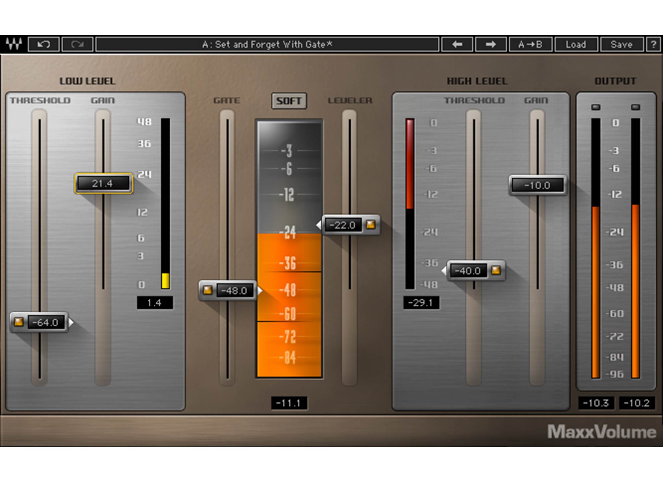Open help with question mark button
The width and height of the screenshot is (663, 482).
click(x=653, y=44)
